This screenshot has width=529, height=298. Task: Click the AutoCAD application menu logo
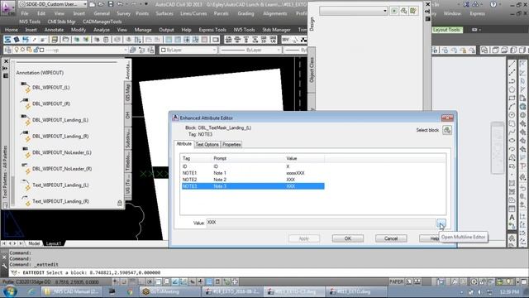7,7
